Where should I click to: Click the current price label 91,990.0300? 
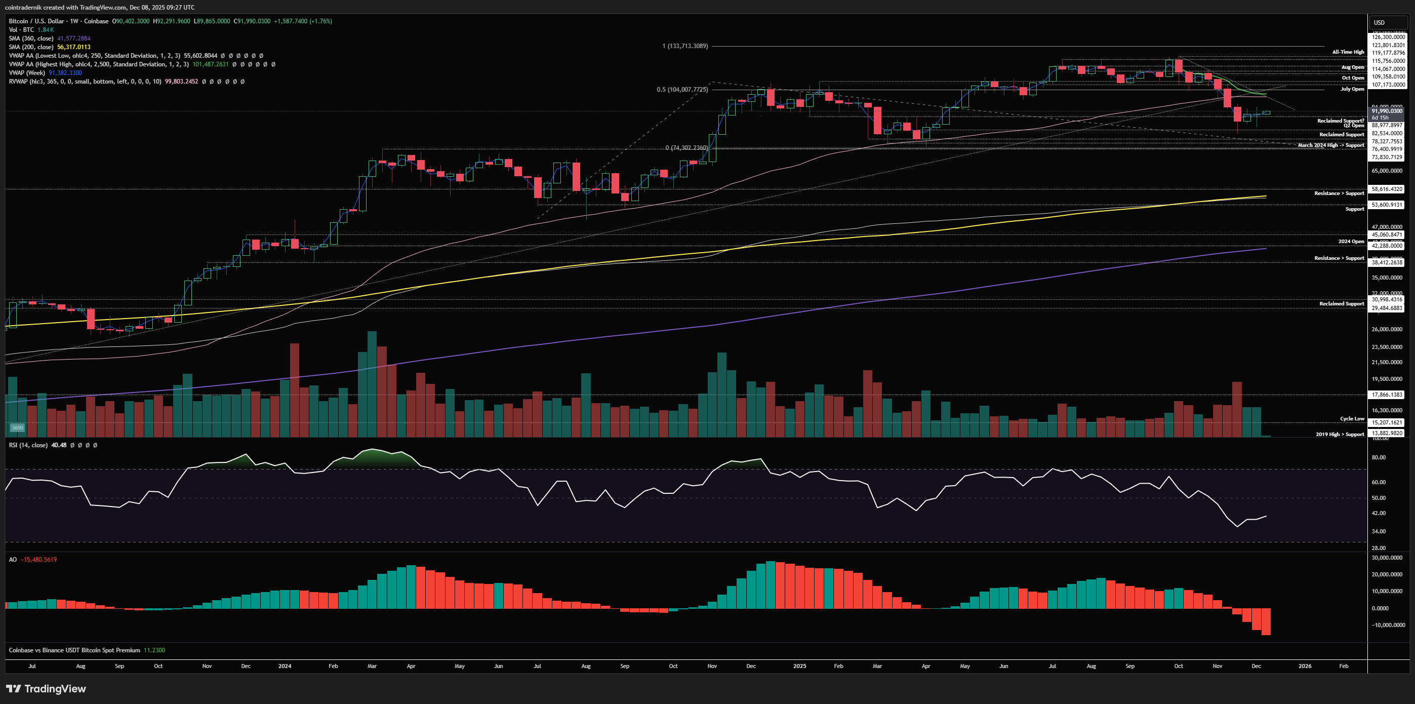[x=1387, y=111]
